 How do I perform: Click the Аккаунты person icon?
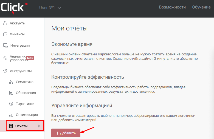5,23
